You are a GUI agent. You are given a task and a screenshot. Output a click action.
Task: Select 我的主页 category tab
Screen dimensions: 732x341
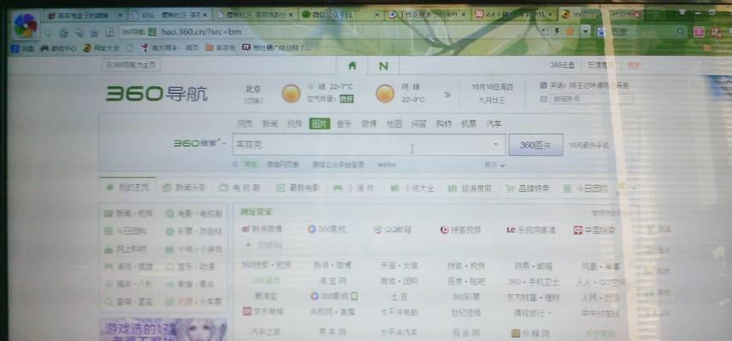[127, 188]
